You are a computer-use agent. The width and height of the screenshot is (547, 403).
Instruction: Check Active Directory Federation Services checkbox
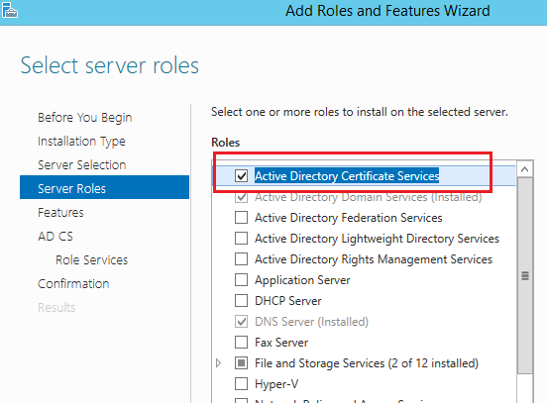241,218
